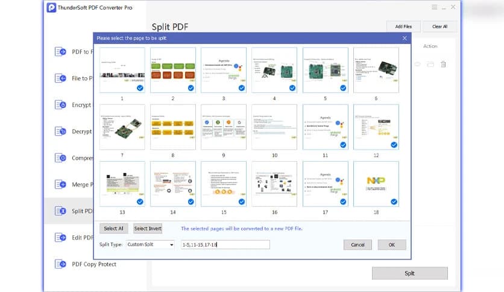Toggle page 11 selection checkmark
The image size is (504, 292).
343,145
